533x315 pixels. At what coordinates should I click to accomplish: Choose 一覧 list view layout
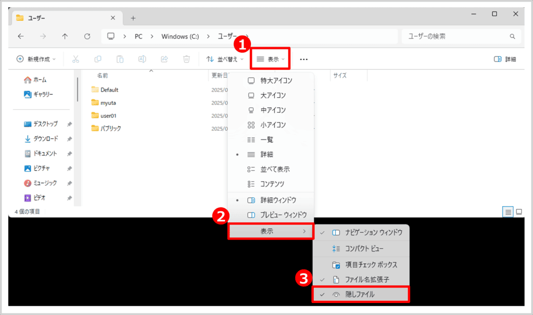[x=271, y=140]
